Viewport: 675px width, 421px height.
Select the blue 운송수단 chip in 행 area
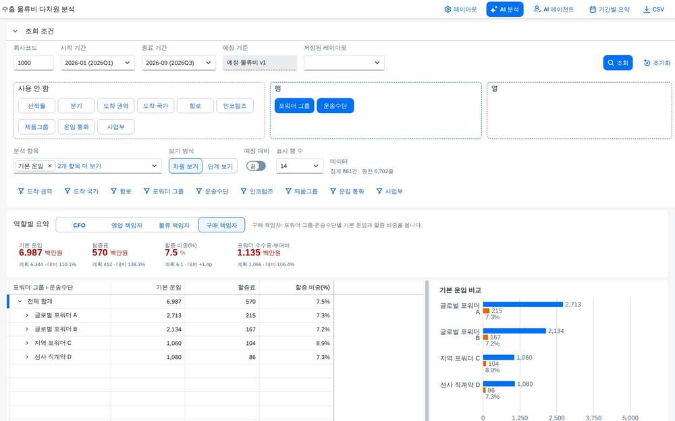point(335,106)
